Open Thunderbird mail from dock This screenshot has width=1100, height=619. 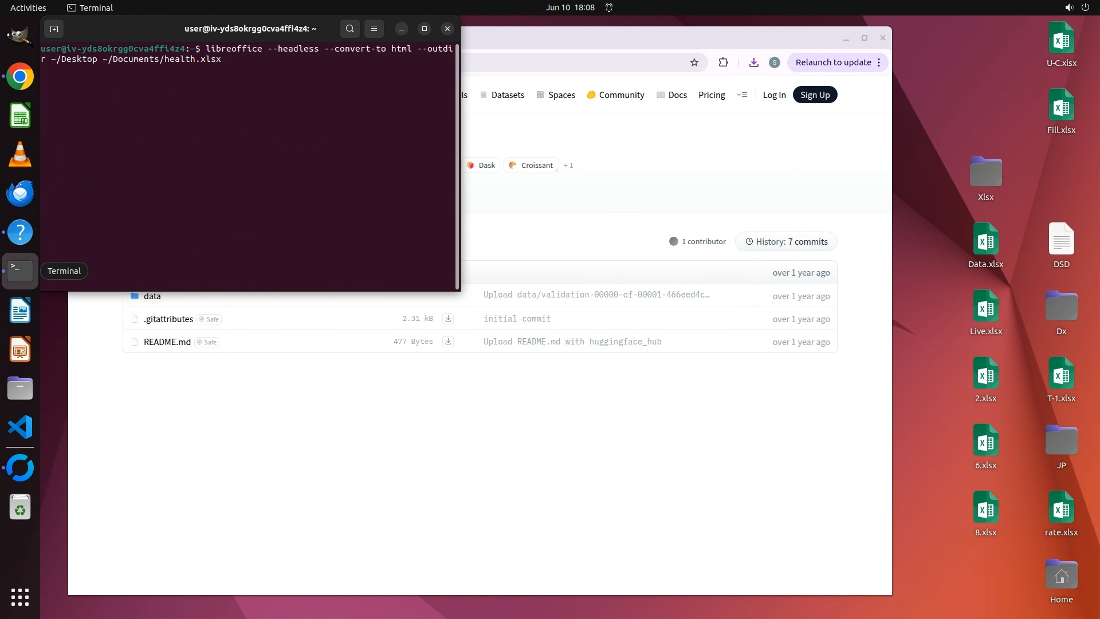20,194
